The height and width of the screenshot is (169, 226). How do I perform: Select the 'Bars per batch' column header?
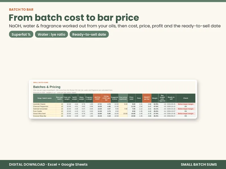click(x=59, y=98)
